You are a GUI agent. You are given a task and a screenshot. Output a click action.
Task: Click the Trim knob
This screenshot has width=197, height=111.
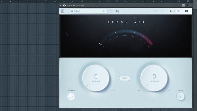[x=181, y=97]
